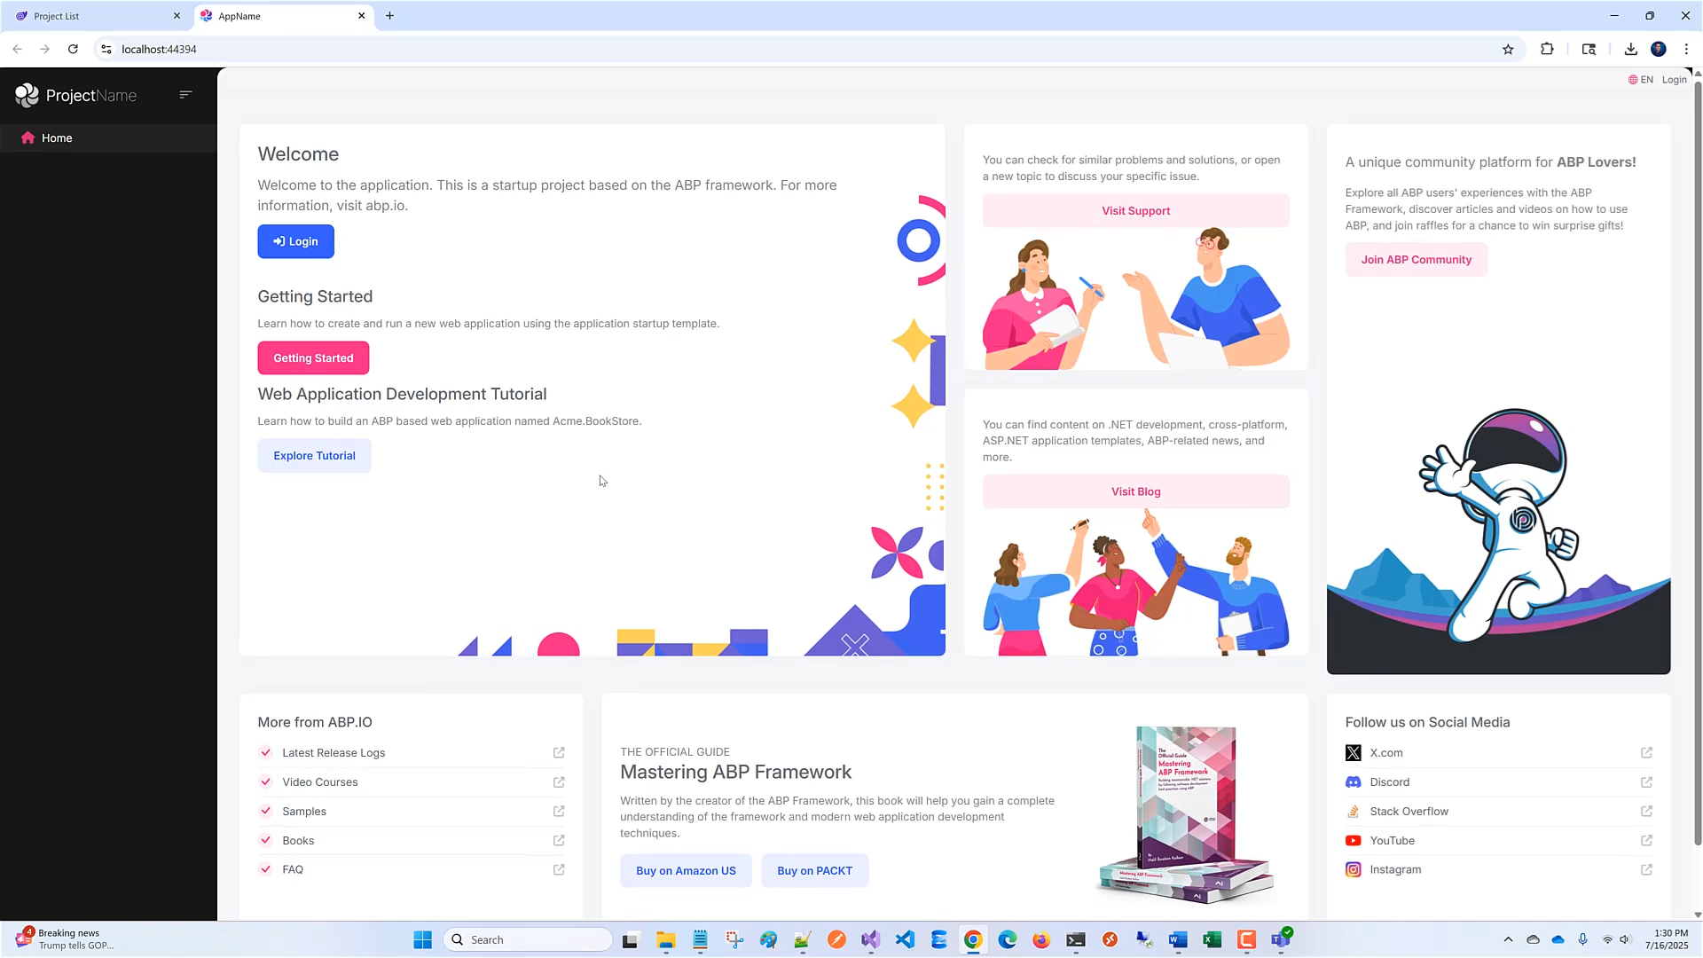
Task: Click Buy on Amazon US button
Action: 686,871
